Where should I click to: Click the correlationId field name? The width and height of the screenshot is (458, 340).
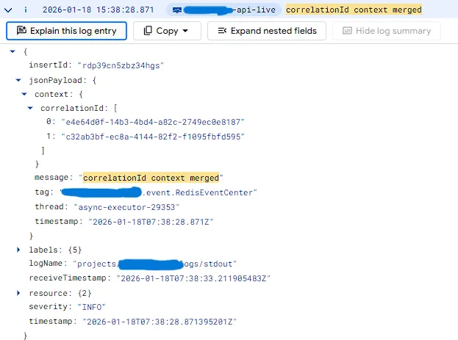click(72, 108)
